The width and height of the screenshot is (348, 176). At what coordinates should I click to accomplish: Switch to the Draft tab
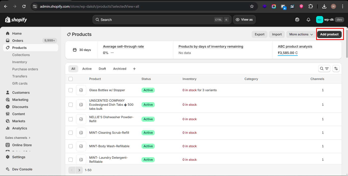point(102,69)
